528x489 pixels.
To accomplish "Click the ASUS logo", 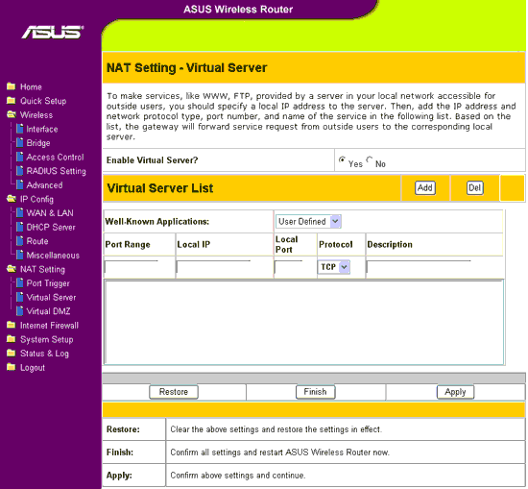I will [x=53, y=33].
